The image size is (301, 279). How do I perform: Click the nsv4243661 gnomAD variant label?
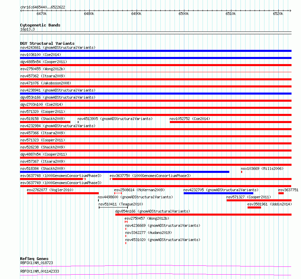(x=58, y=47)
